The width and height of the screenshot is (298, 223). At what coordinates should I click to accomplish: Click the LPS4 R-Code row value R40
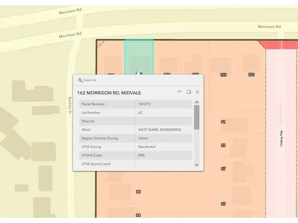point(141,155)
